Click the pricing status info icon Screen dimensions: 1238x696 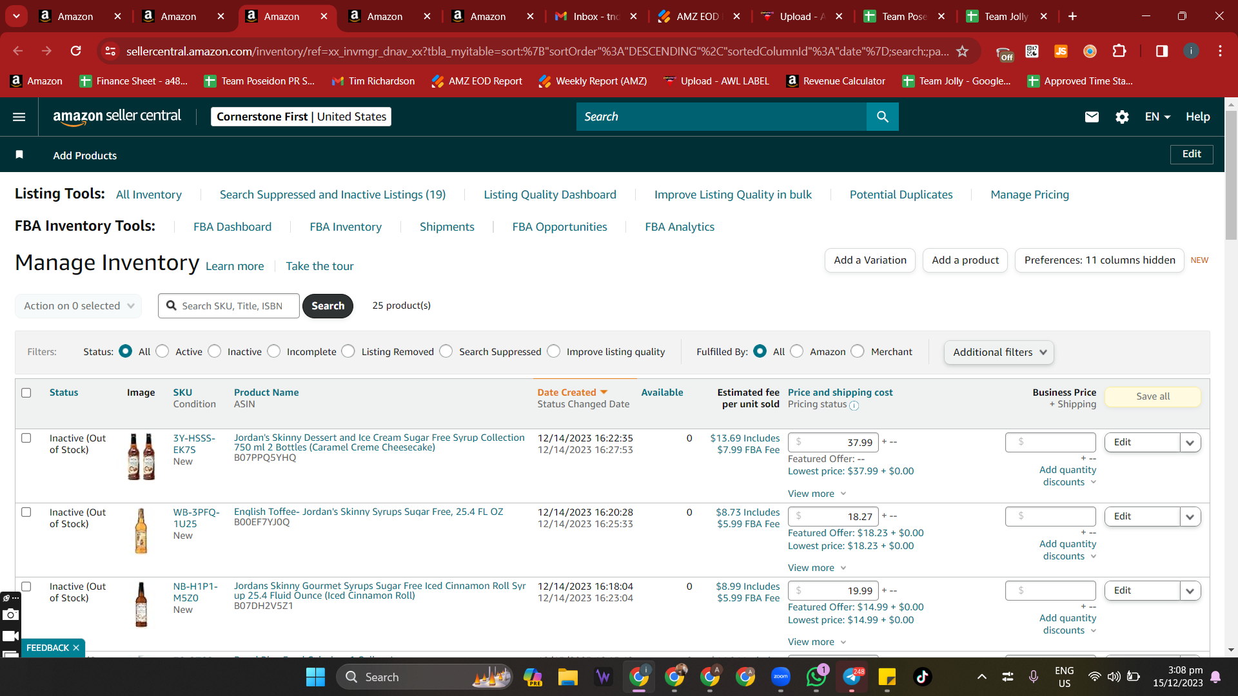click(854, 405)
